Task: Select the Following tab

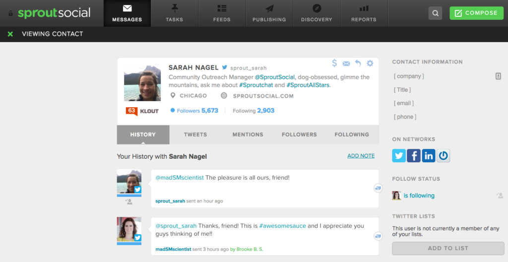Action: pyautogui.click(x=352, y=134)
